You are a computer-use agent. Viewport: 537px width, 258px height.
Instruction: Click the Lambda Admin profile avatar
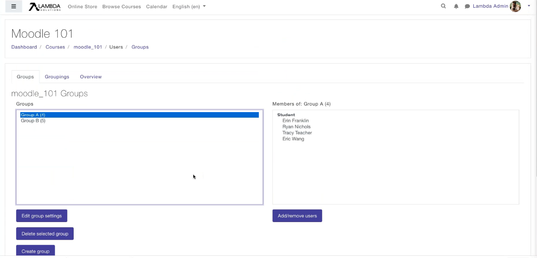coord(515,6)
